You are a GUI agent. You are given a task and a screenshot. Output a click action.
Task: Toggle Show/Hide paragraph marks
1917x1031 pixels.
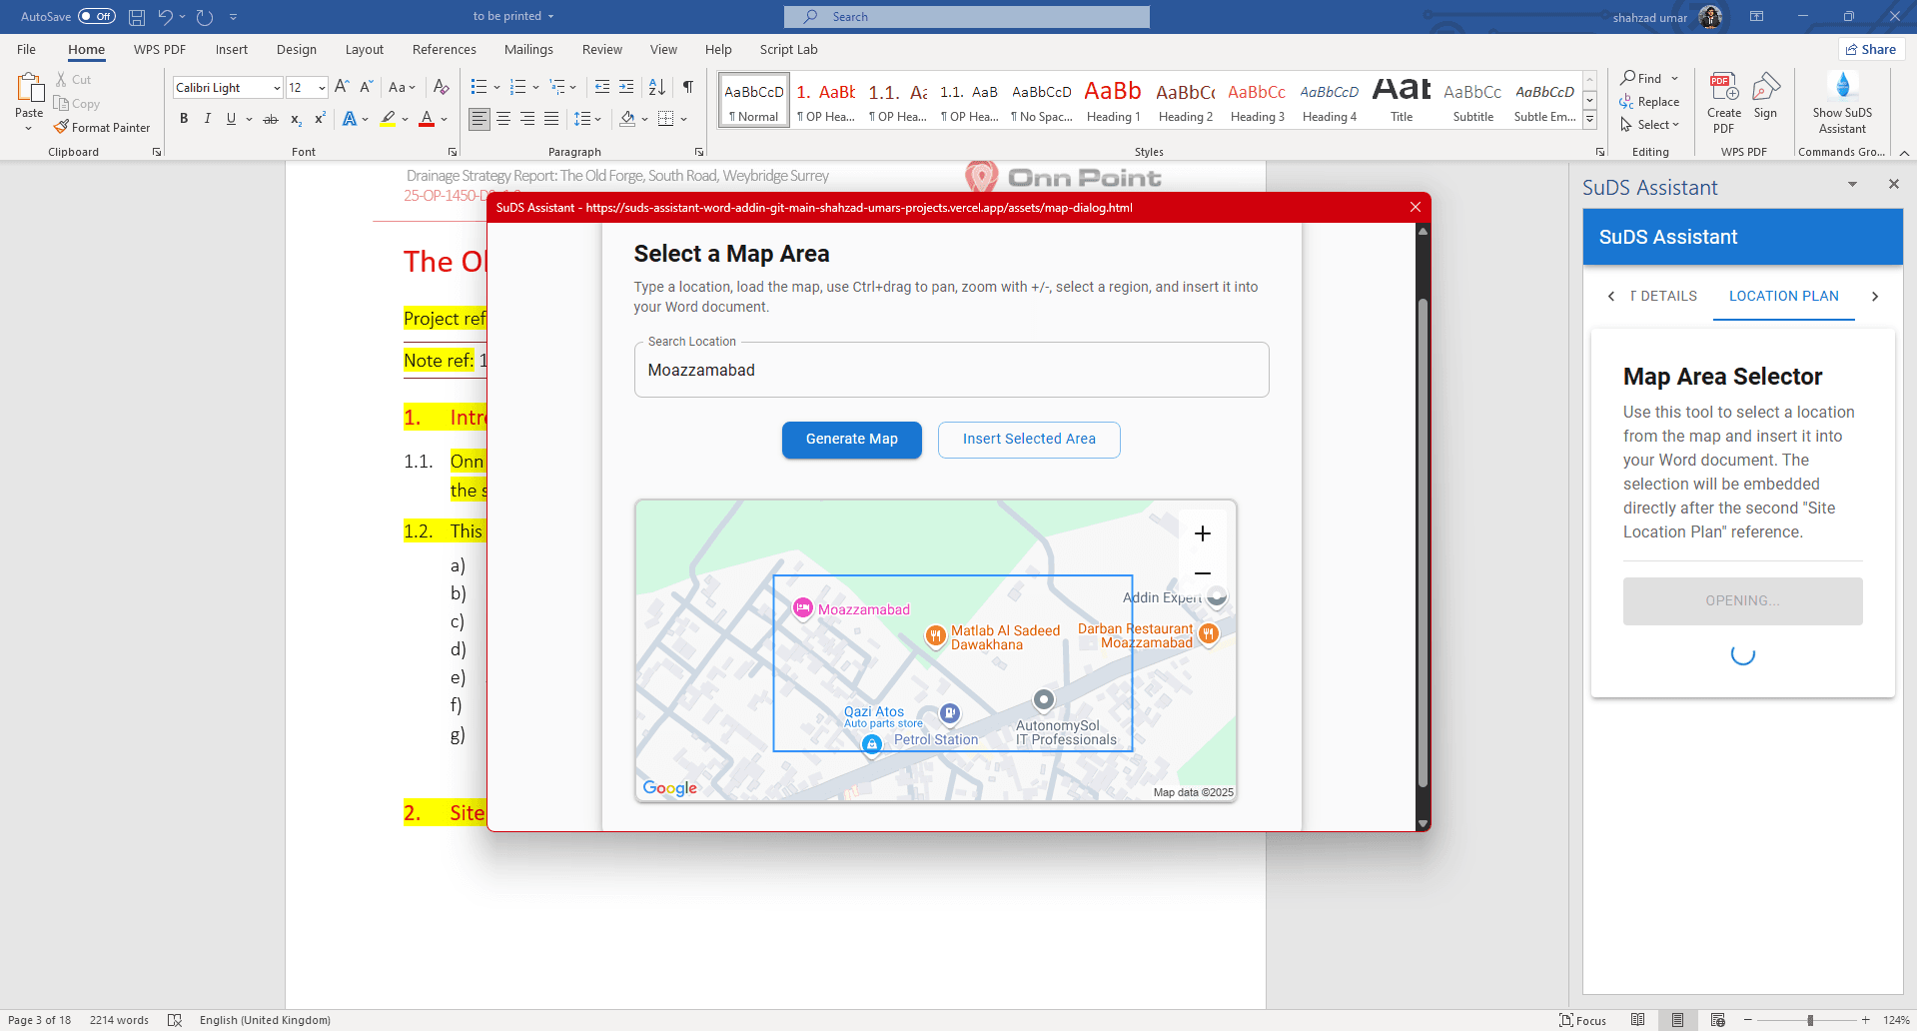coord(688,87)
